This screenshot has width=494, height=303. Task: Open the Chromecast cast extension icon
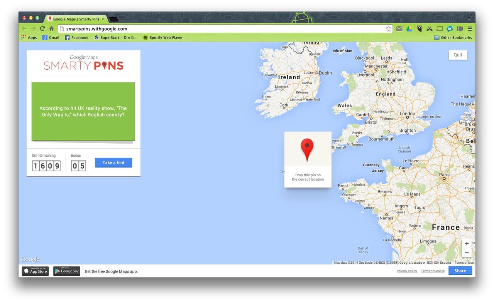point(439,29)
